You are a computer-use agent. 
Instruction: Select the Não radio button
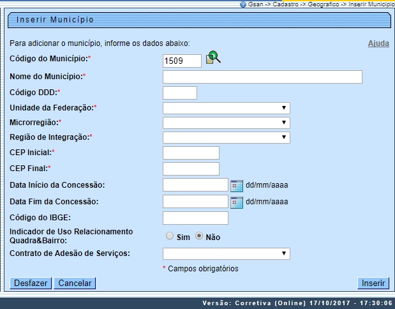pyautogui.click(x=199, y=236)
